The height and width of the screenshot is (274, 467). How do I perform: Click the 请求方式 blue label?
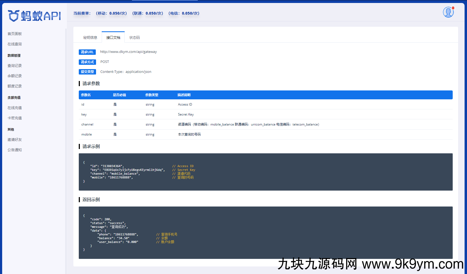tap(87, 62)
